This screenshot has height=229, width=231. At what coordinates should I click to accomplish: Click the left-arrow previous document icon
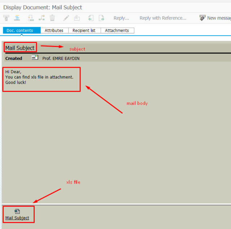[91, 18]
